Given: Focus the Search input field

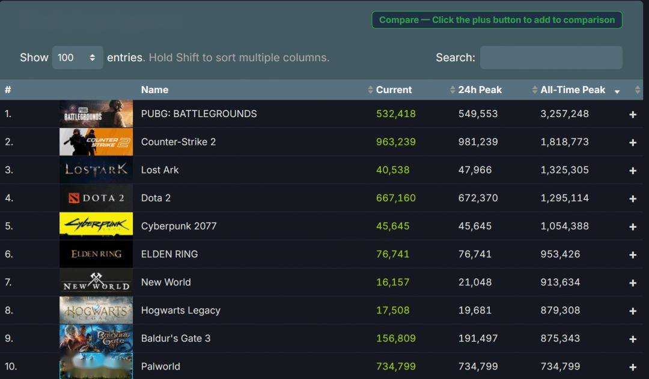Looking at the screenshot, I should point(550,58).
